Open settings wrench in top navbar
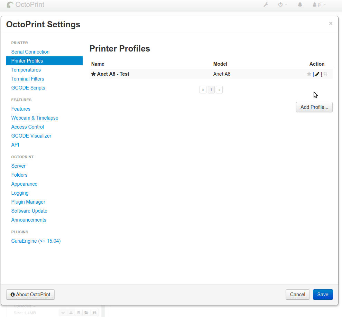Image resolution: width=342 pixels, height=317 pixels. (266, 4)
